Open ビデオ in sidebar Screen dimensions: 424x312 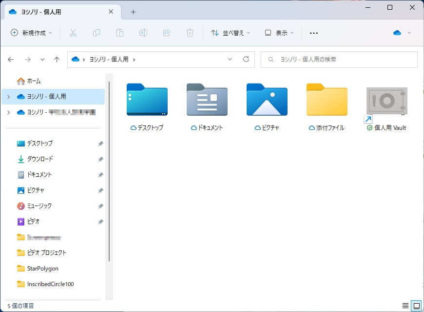coord(28,222)
